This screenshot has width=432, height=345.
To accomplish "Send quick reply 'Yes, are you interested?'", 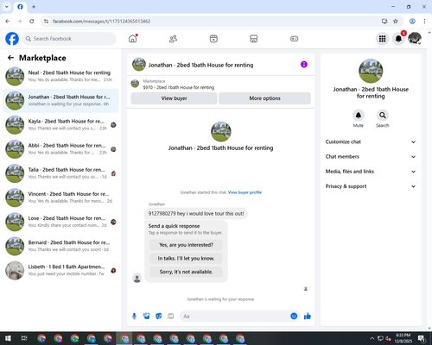I will click(x=186, y=245).
